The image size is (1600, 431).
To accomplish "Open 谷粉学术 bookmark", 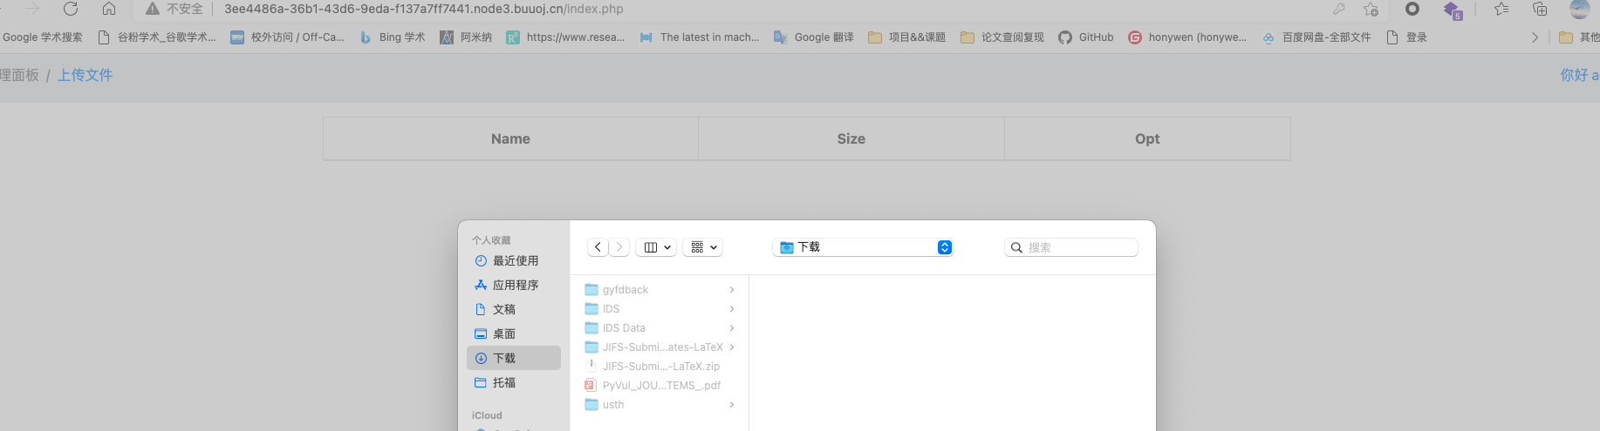I will (157, 37).
